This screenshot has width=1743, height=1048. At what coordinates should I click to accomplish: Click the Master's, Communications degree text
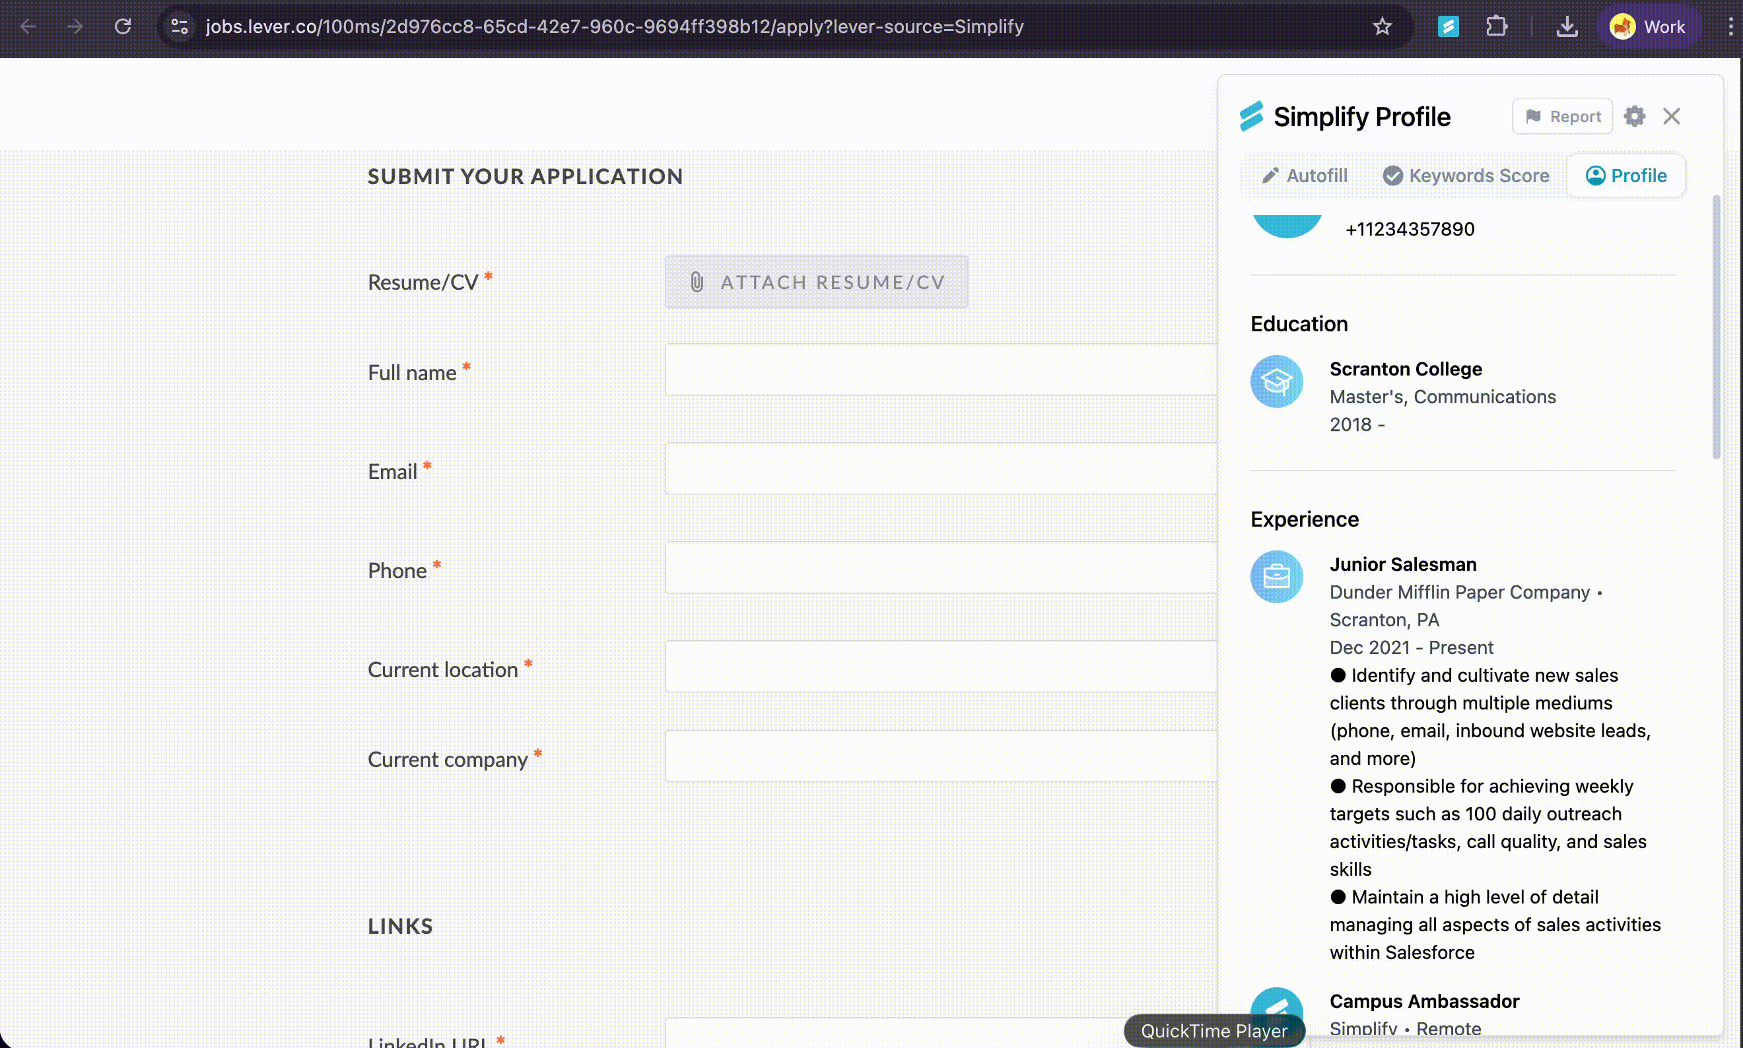coord(1442,397)
